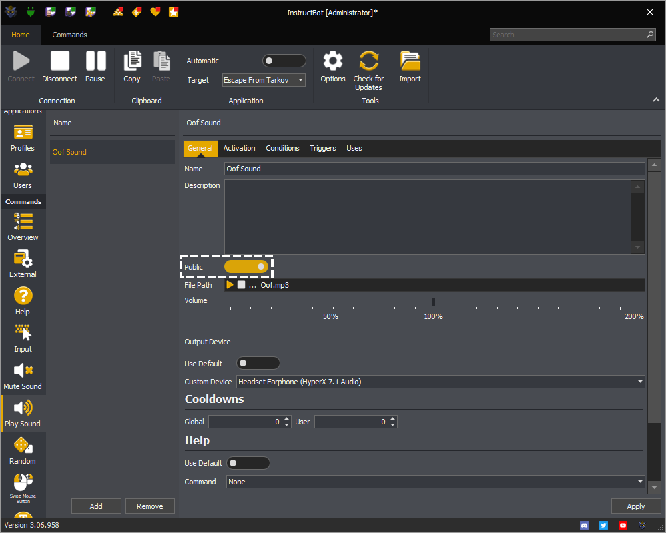
Task: Open the Discord link in status bar
Action: click(x=585, y=526)
